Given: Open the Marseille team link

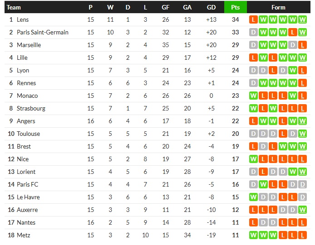Looking at the screenshot, I should (29, 45).
